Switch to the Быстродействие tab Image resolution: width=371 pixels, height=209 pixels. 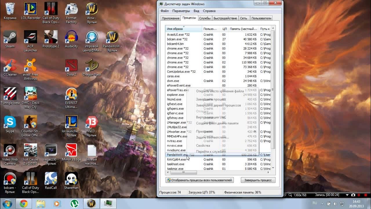coord(225,18)
